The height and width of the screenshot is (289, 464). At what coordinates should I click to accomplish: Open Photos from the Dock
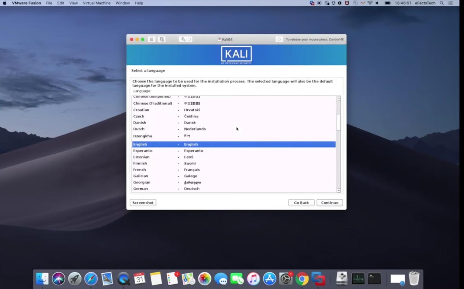click(205, 279)
